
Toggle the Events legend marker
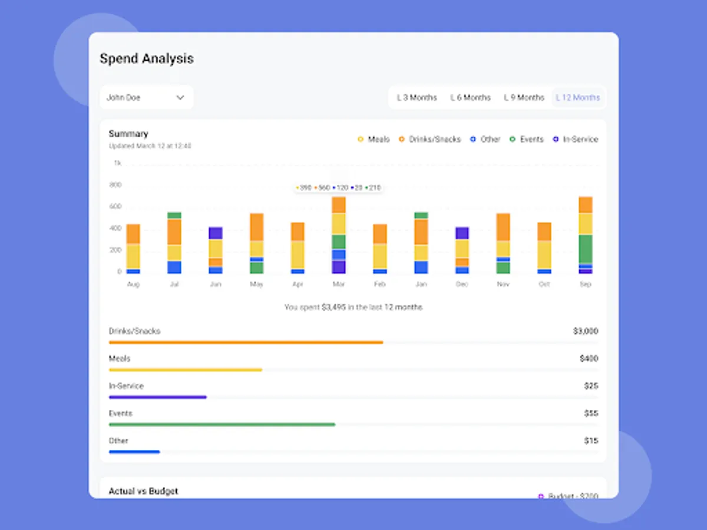[x=512, y=140]
